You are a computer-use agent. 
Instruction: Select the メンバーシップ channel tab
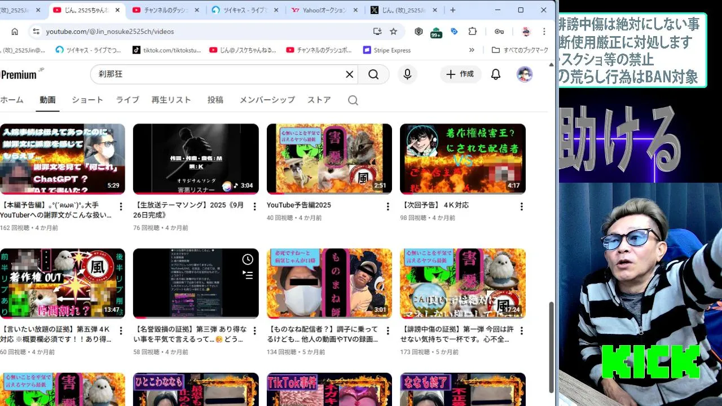[x=267, y=100]
